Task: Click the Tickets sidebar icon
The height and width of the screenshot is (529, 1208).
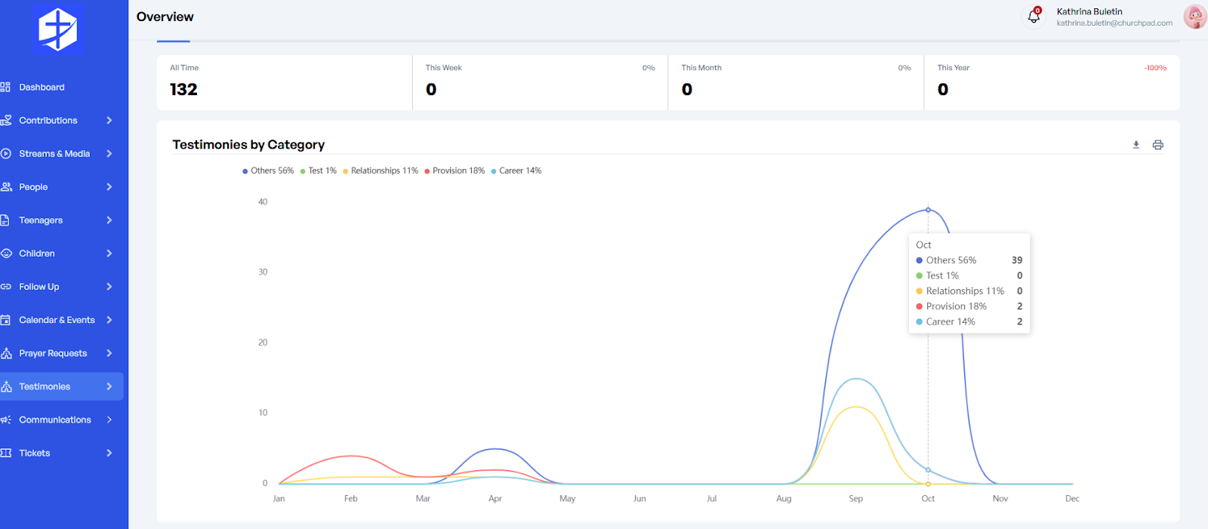Action: coord(6,453)
